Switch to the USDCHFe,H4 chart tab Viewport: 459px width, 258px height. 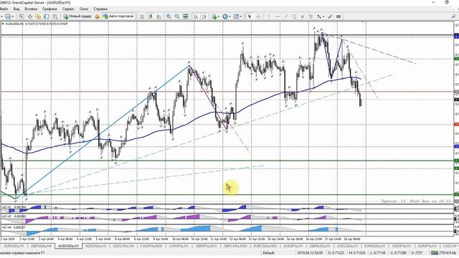(x=123, y=246)
